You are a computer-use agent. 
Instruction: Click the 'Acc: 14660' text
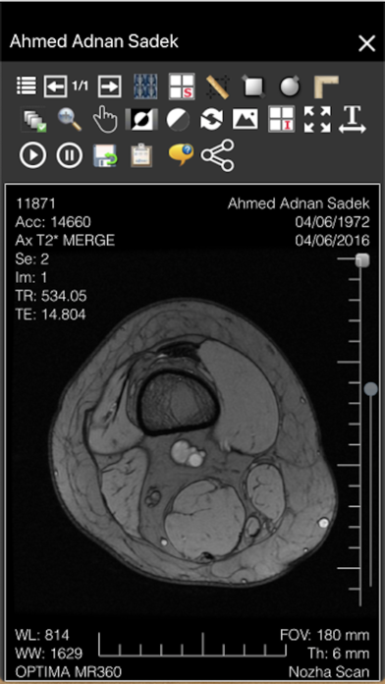pyautogui.click(x=53, y=222)
